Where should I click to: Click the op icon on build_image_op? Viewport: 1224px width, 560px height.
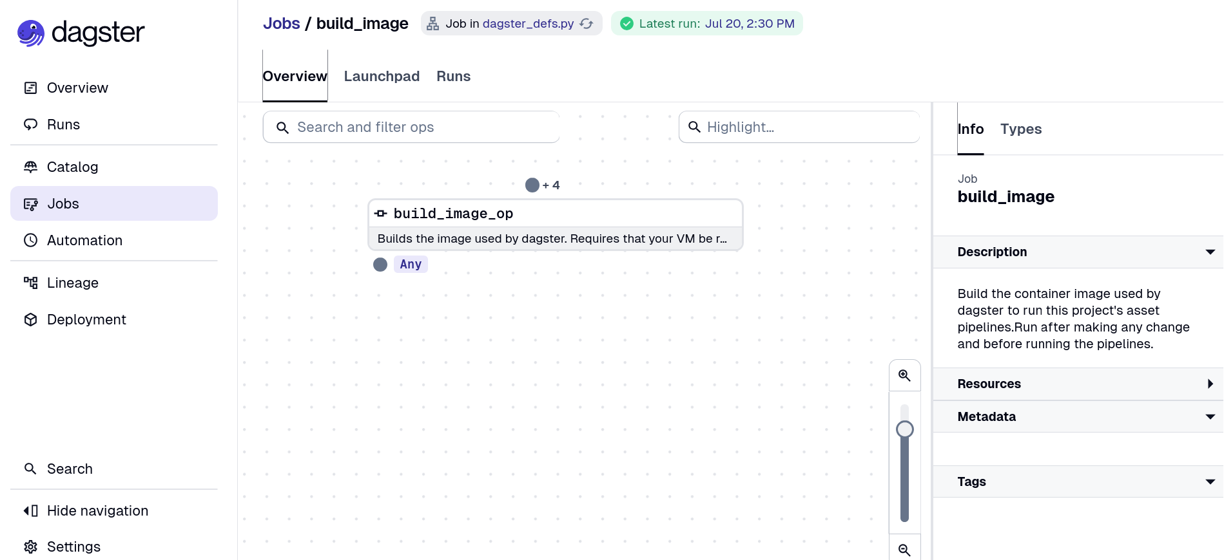[380, 214]
